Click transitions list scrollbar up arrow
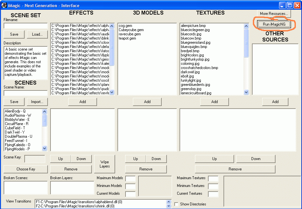Viewport: 302px width, 209px height. [x=168, y=202]
